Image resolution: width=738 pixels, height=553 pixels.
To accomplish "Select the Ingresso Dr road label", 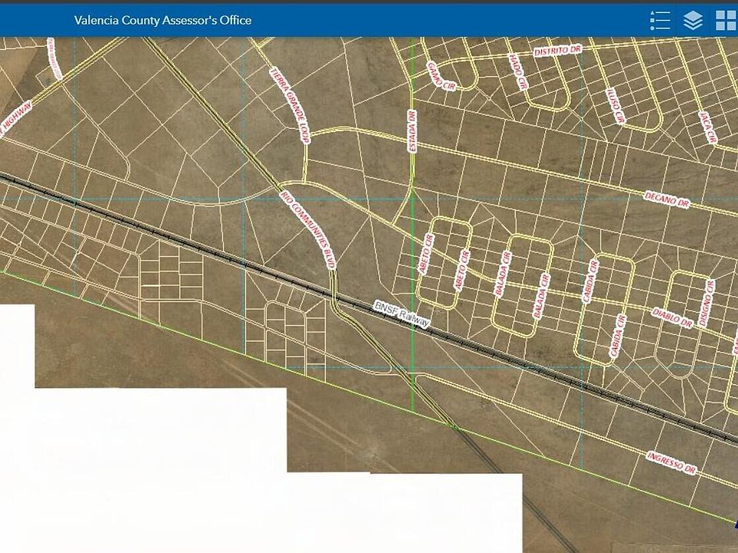I will [x=671, y=462].
